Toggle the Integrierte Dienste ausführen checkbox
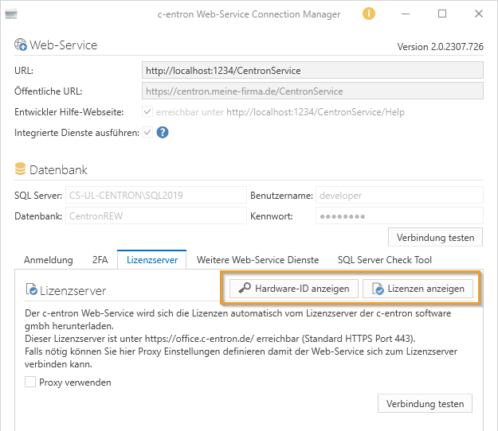498x431 pixels. pos(147,132)
